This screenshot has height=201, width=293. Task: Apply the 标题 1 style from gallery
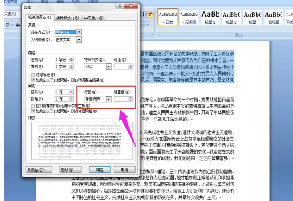click(209, 18)
